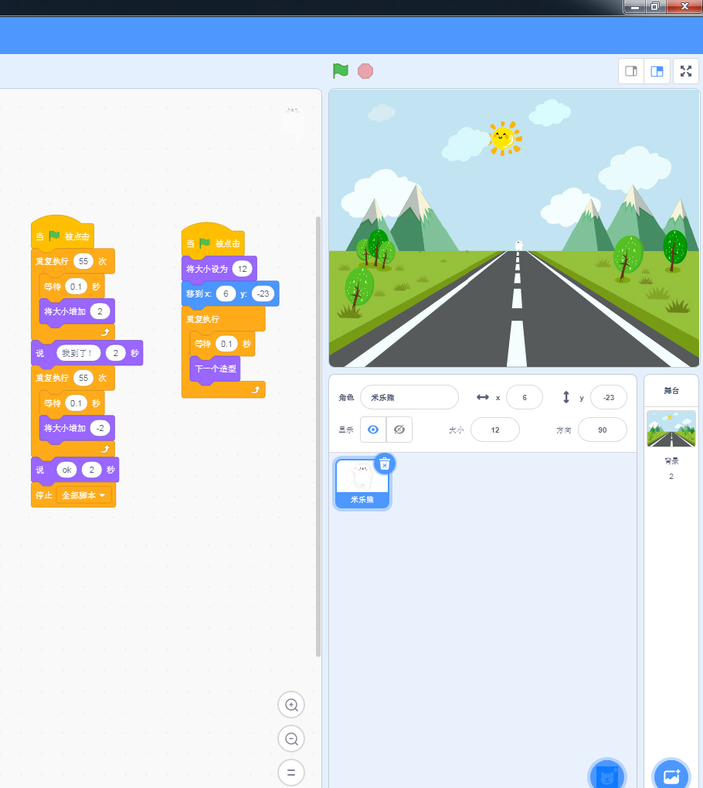
Task: Click the 停止 block label
Action: click(x=44, y=495)
